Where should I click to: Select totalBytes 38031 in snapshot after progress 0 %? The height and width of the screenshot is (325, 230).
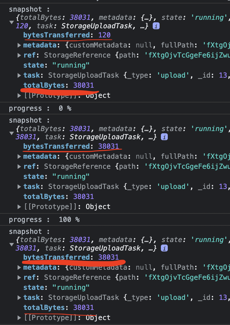click(x=58, y=196)
